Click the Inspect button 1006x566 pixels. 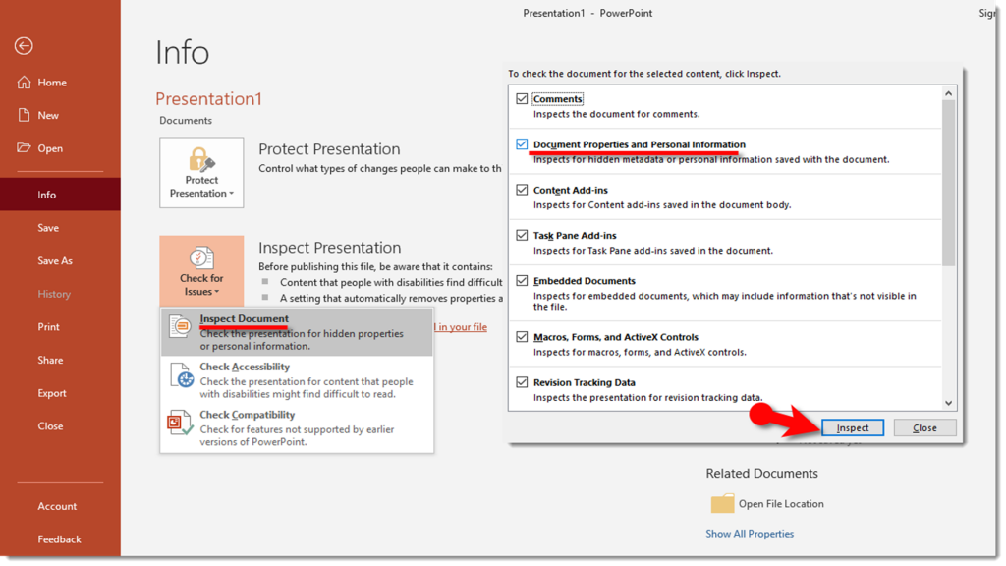851,427
